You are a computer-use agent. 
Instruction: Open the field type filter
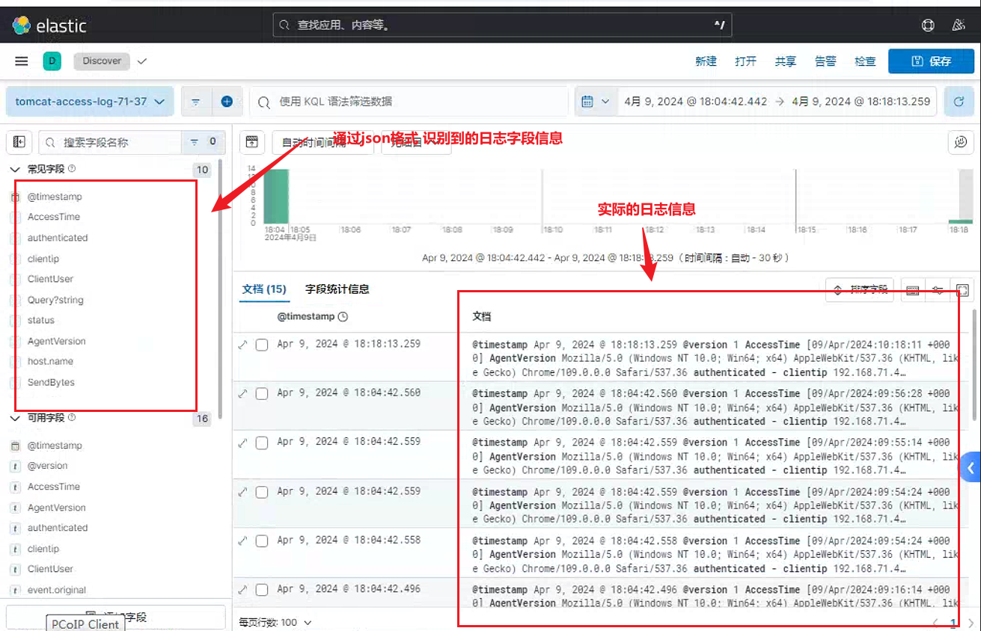tap(203, 142)
